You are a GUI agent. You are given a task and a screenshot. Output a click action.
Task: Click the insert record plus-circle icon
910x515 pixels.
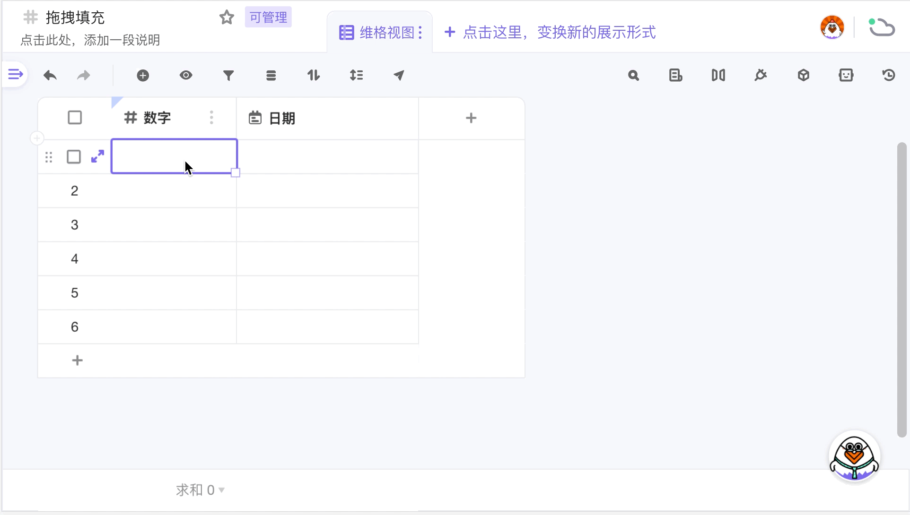(x=143, y=75)
